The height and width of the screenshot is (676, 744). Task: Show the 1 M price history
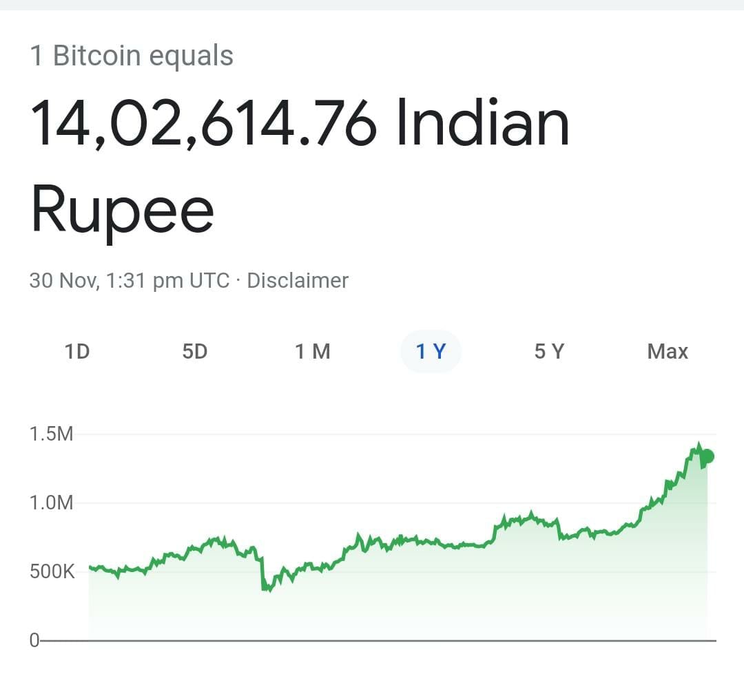point(312,352)
